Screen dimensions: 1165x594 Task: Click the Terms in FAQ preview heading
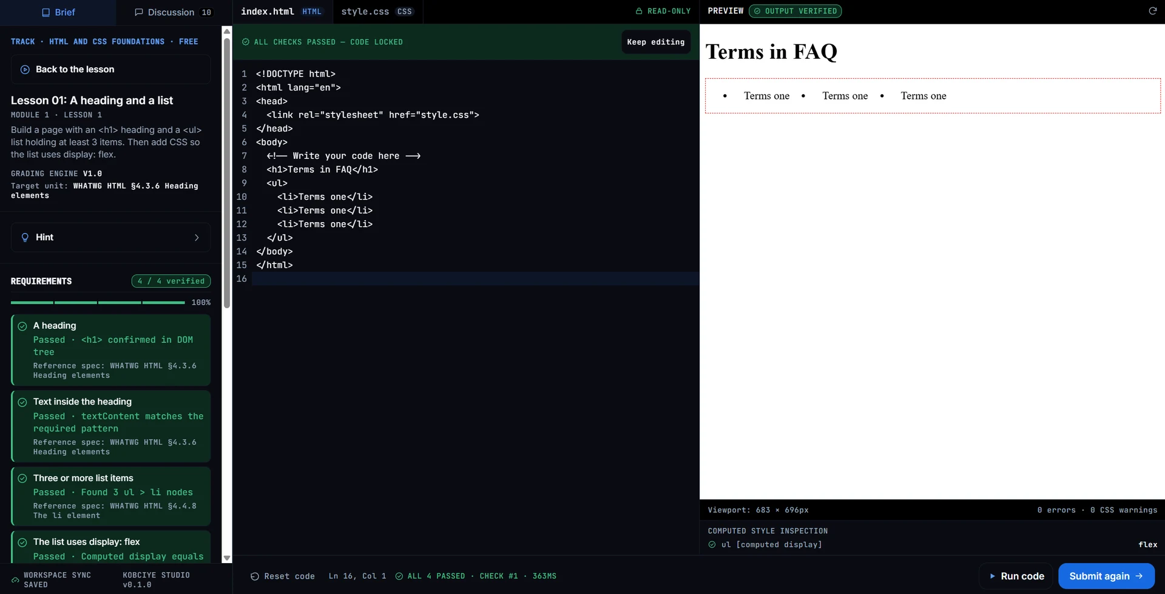[x=771, y=52]
